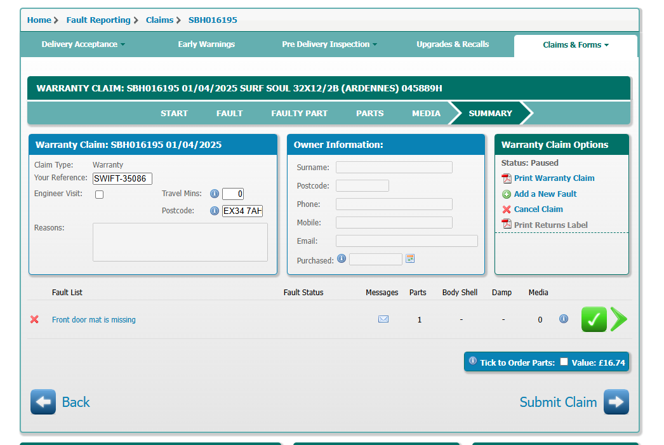This screenshot has width=664, height=445.
Task: Click the 'Fault Status' column header
Action: click(x=303, y=292)
